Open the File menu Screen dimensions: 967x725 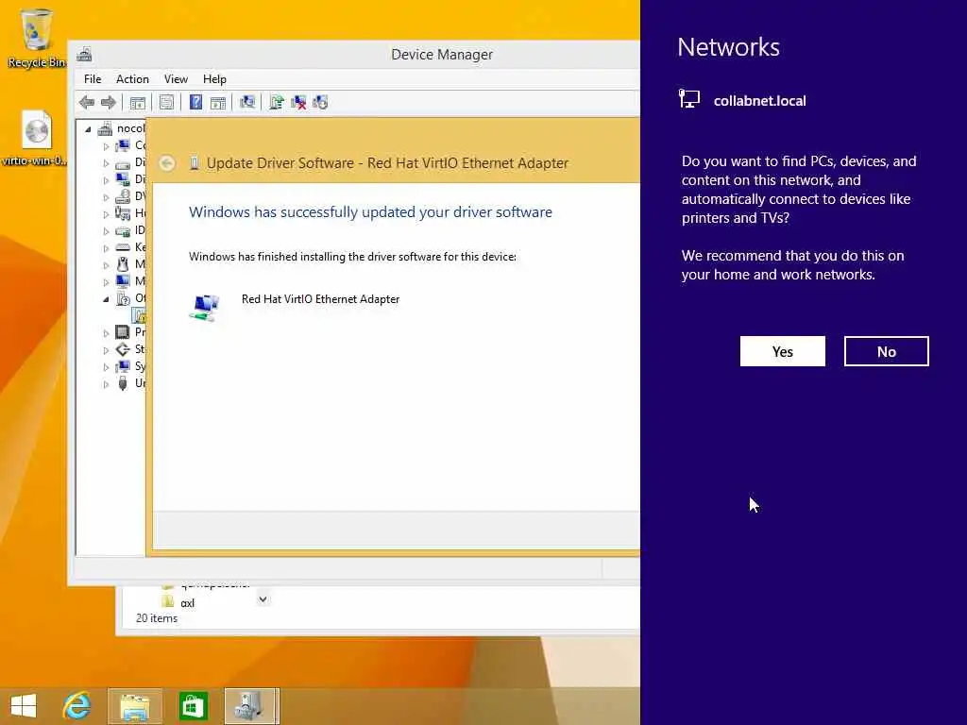pos(93,79)
